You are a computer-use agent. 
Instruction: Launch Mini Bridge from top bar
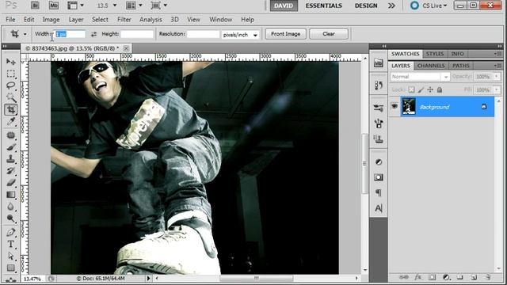(x=54, y=6)
